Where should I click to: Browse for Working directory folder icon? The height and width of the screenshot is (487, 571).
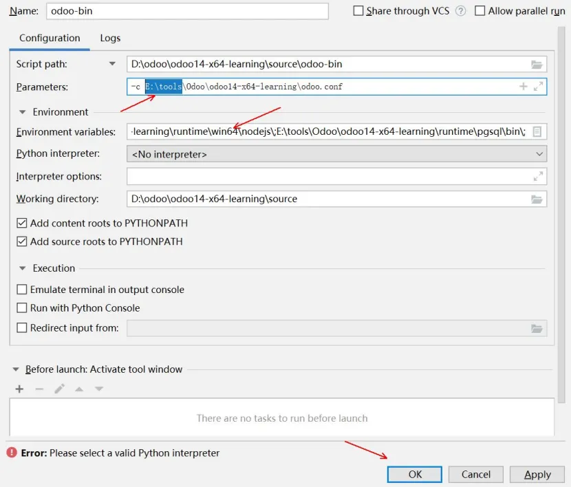(537, 199)
